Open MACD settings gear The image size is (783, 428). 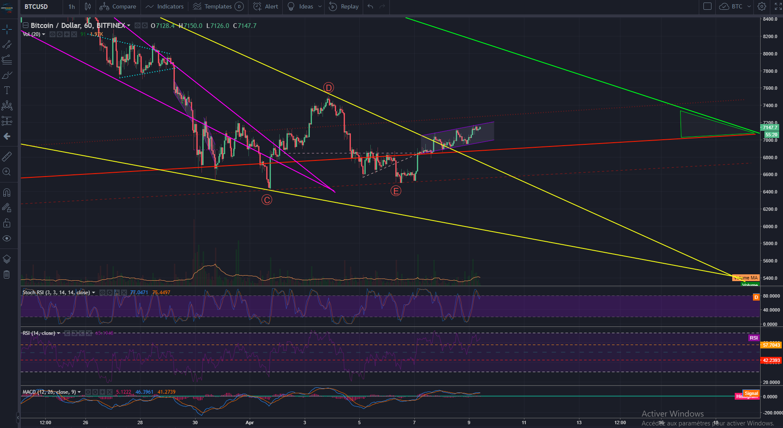(x=95, y=392)
